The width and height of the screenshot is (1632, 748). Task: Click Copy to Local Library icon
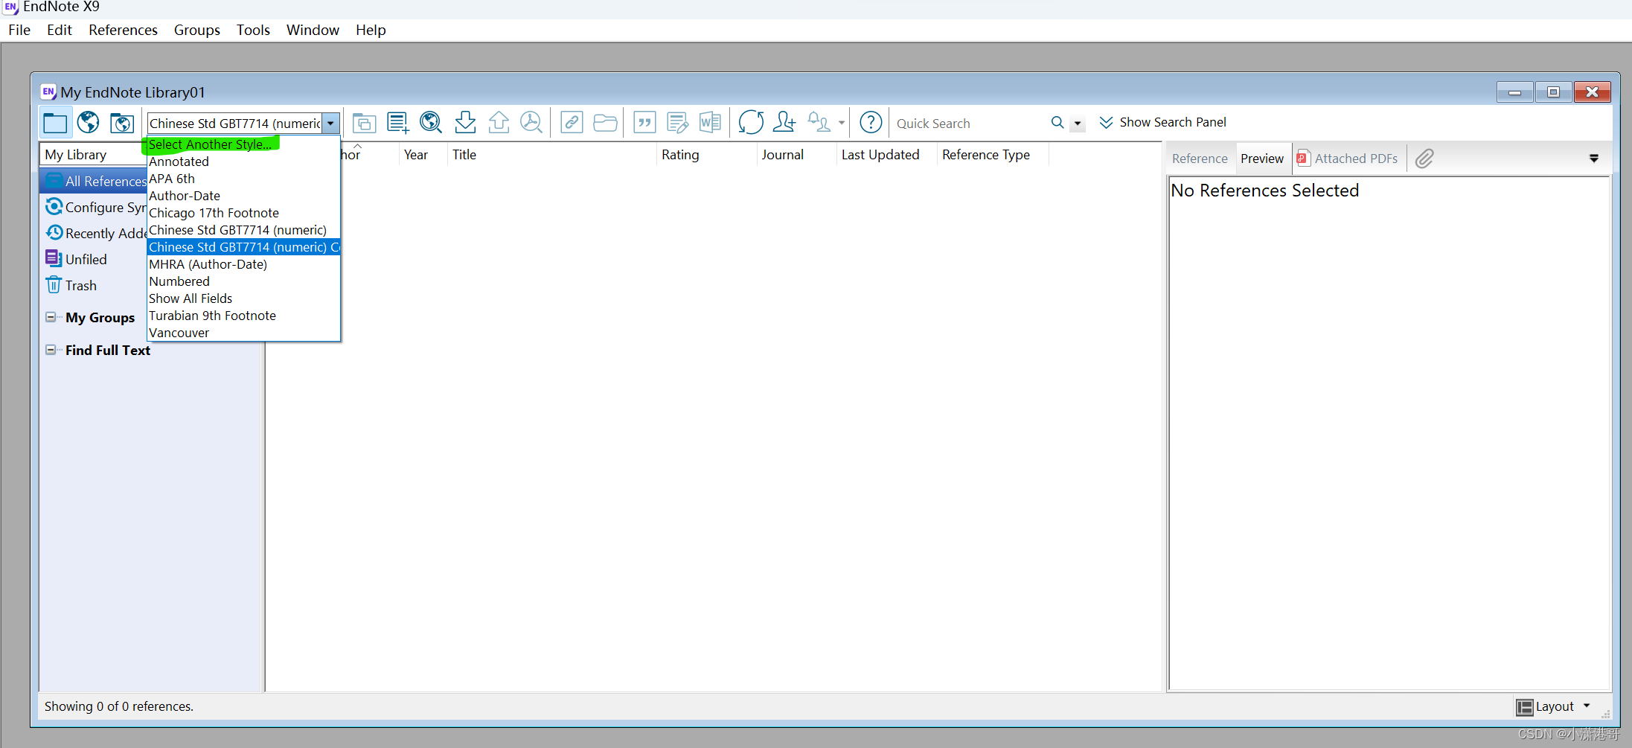[x=364, y=123]
